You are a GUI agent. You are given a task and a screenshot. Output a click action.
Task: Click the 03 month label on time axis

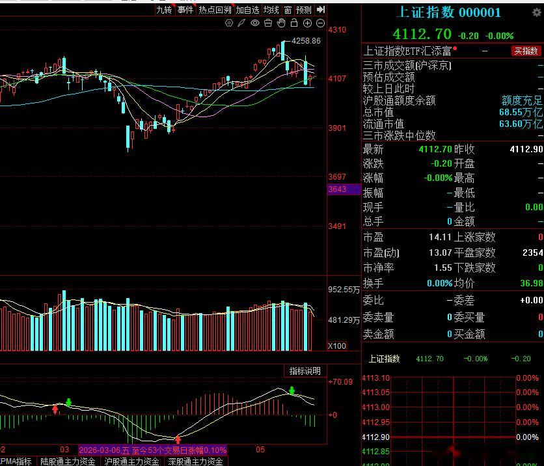tap(64, 450)
